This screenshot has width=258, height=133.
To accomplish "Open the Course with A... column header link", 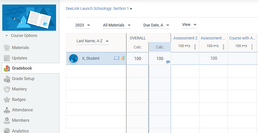I will click(x=242, y=38).
